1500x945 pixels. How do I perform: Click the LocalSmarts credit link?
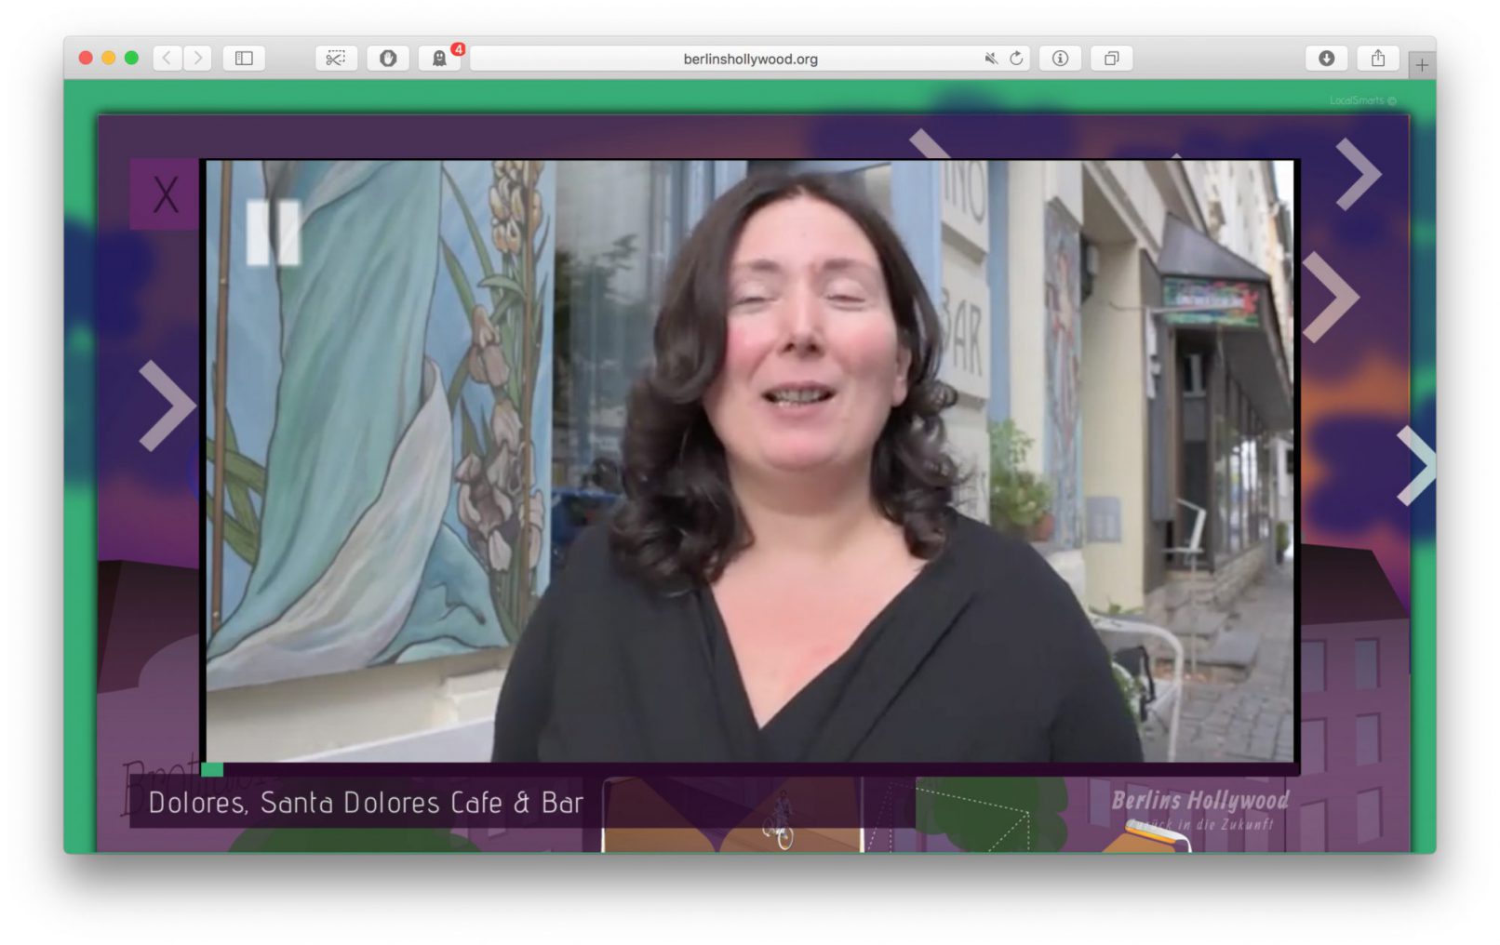[x=1361, y=100]
